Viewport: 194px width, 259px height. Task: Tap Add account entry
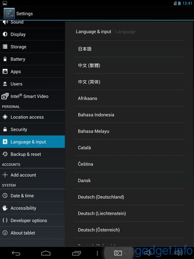tap(32, 175)
